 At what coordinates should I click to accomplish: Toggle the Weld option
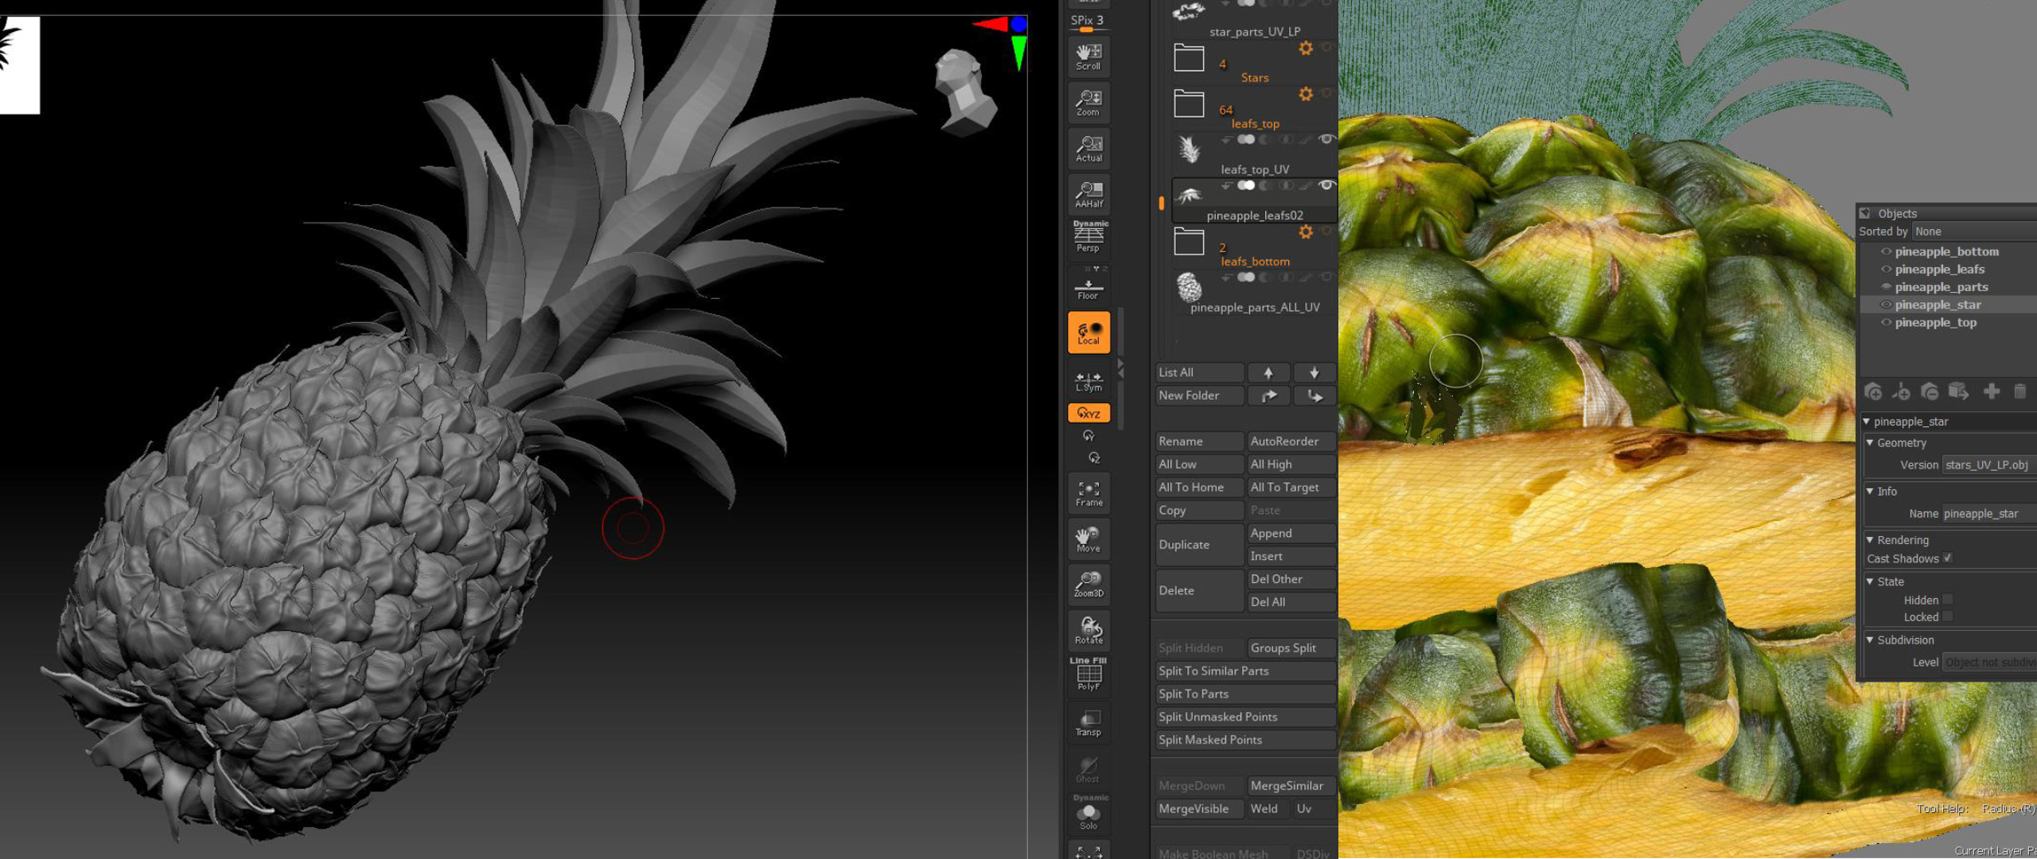[x=1268, y=809]
